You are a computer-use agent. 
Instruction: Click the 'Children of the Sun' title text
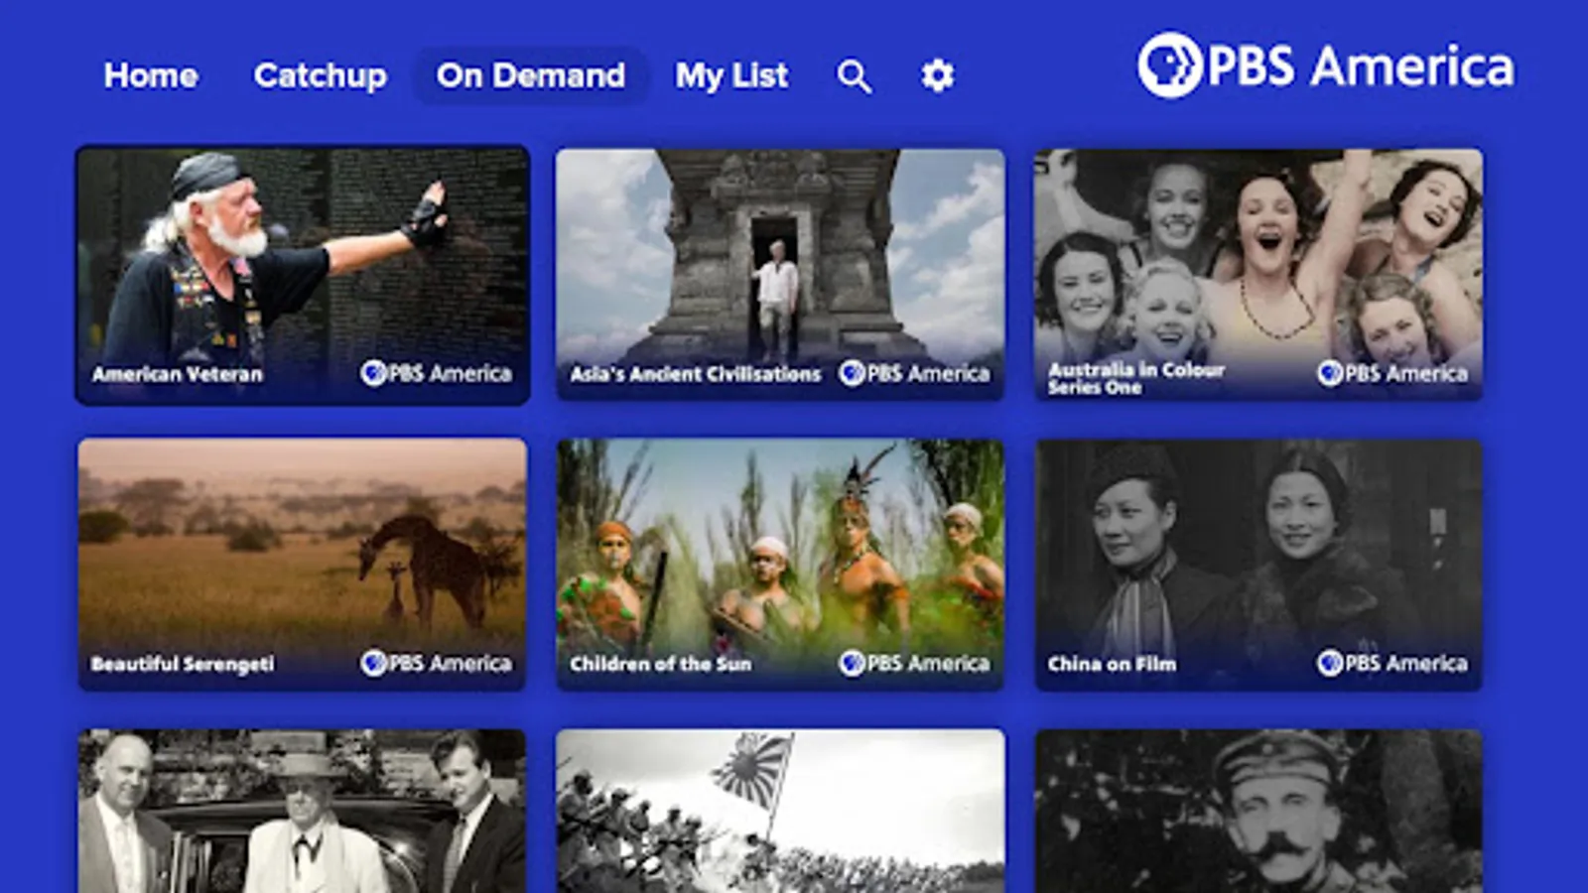click(x=660, y=664)
